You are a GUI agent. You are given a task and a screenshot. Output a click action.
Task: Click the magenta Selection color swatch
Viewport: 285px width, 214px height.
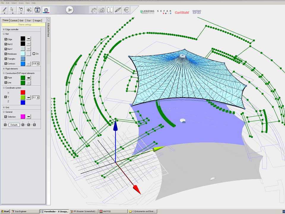point(23,117)
